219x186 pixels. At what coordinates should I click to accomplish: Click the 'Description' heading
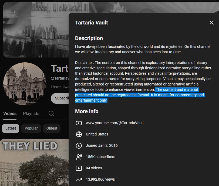pyautogui.click(x=89, y=38)
